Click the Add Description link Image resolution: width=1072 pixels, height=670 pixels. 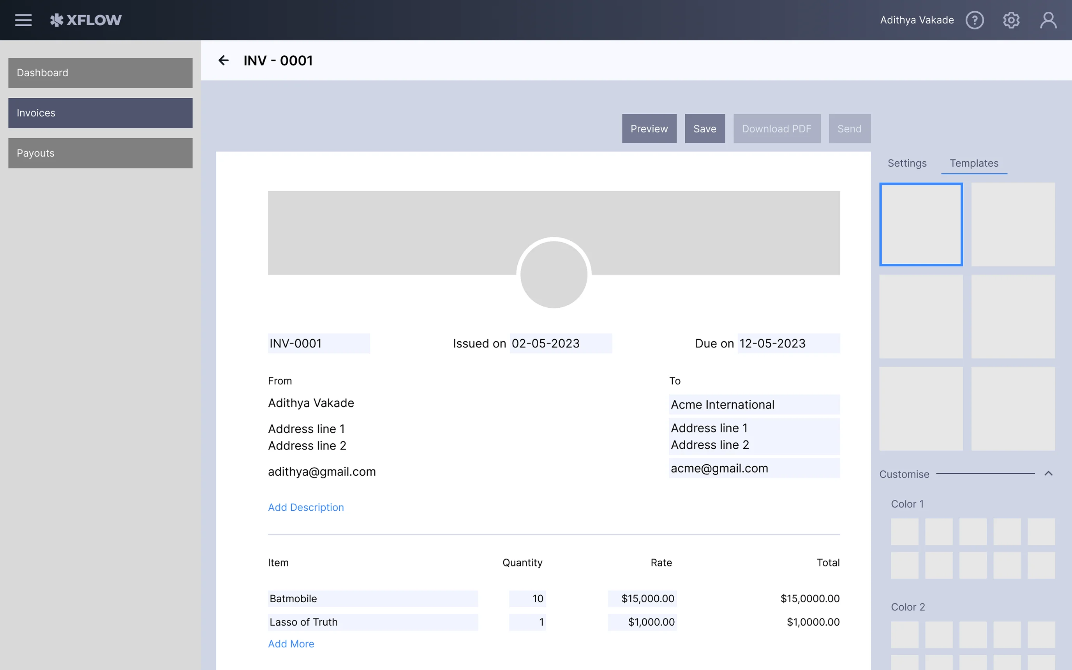point(306,507)
